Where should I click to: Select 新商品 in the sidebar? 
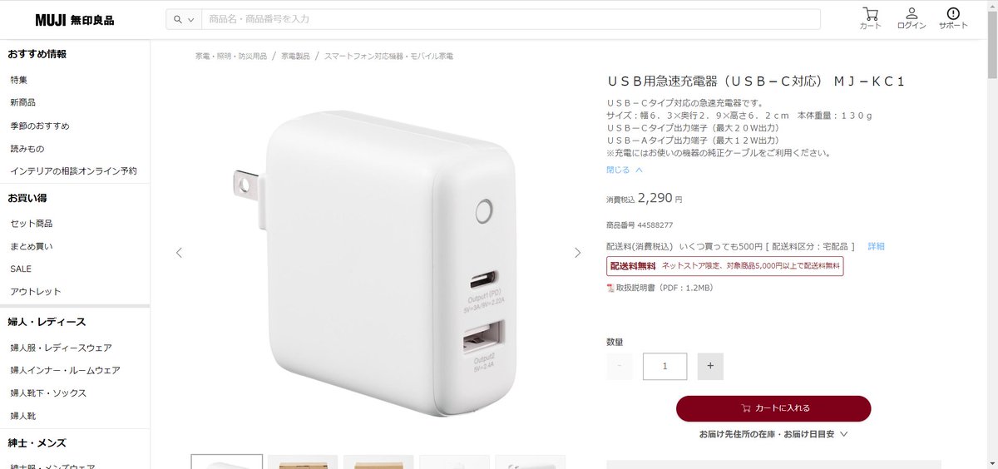pyautogui.click(x=22, y=102)
